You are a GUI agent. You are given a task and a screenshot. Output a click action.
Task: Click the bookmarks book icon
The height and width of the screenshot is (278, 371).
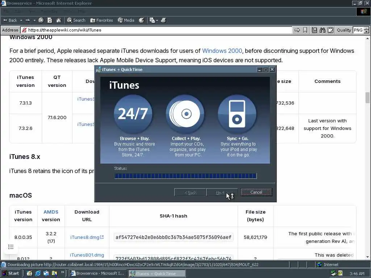point(314,30)
